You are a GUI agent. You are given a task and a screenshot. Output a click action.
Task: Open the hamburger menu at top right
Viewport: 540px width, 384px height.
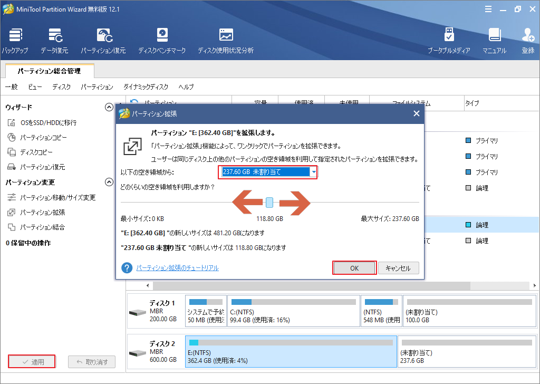[488, 8]
